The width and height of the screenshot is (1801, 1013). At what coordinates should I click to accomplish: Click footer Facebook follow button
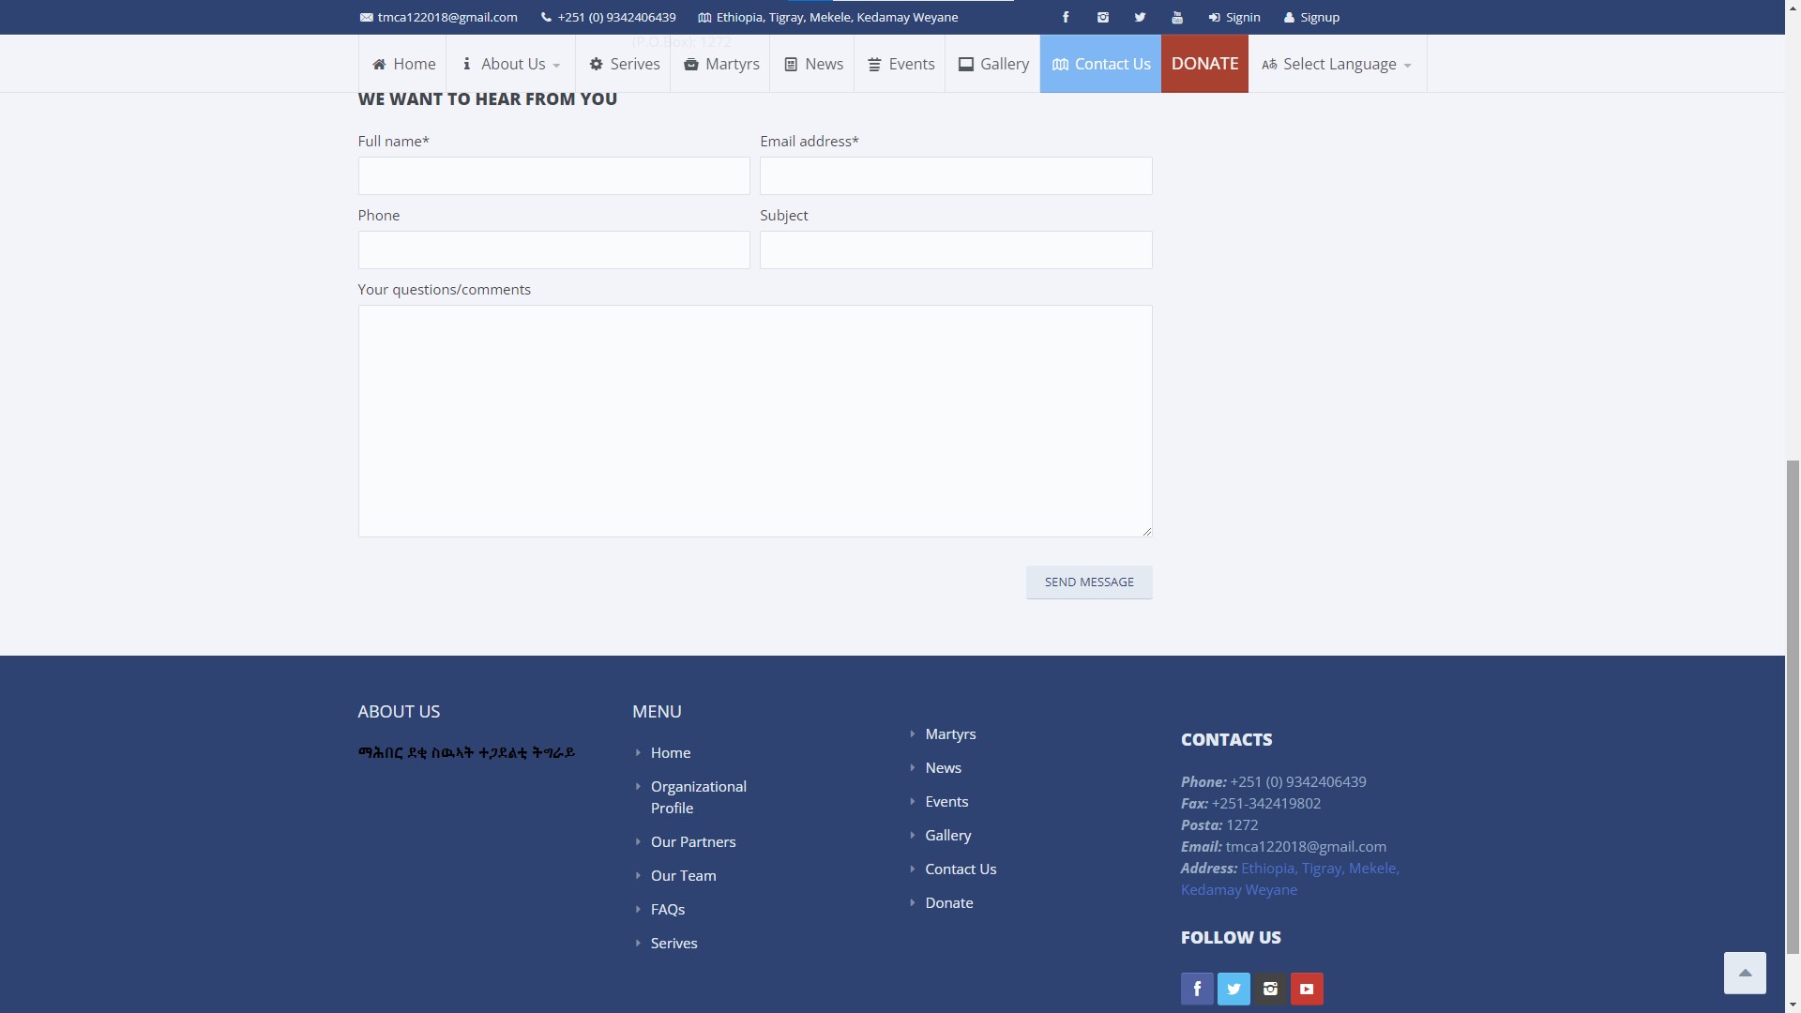point(1197,989)
